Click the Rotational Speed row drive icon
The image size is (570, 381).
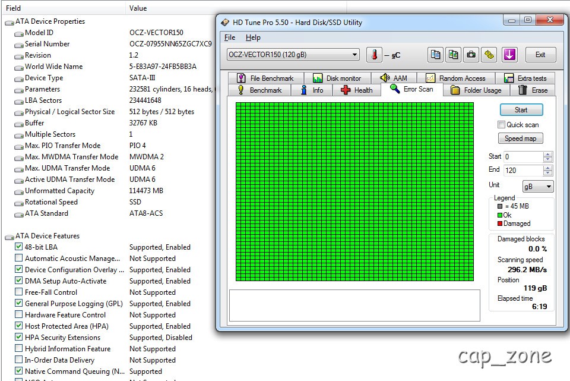coord(19,203)
